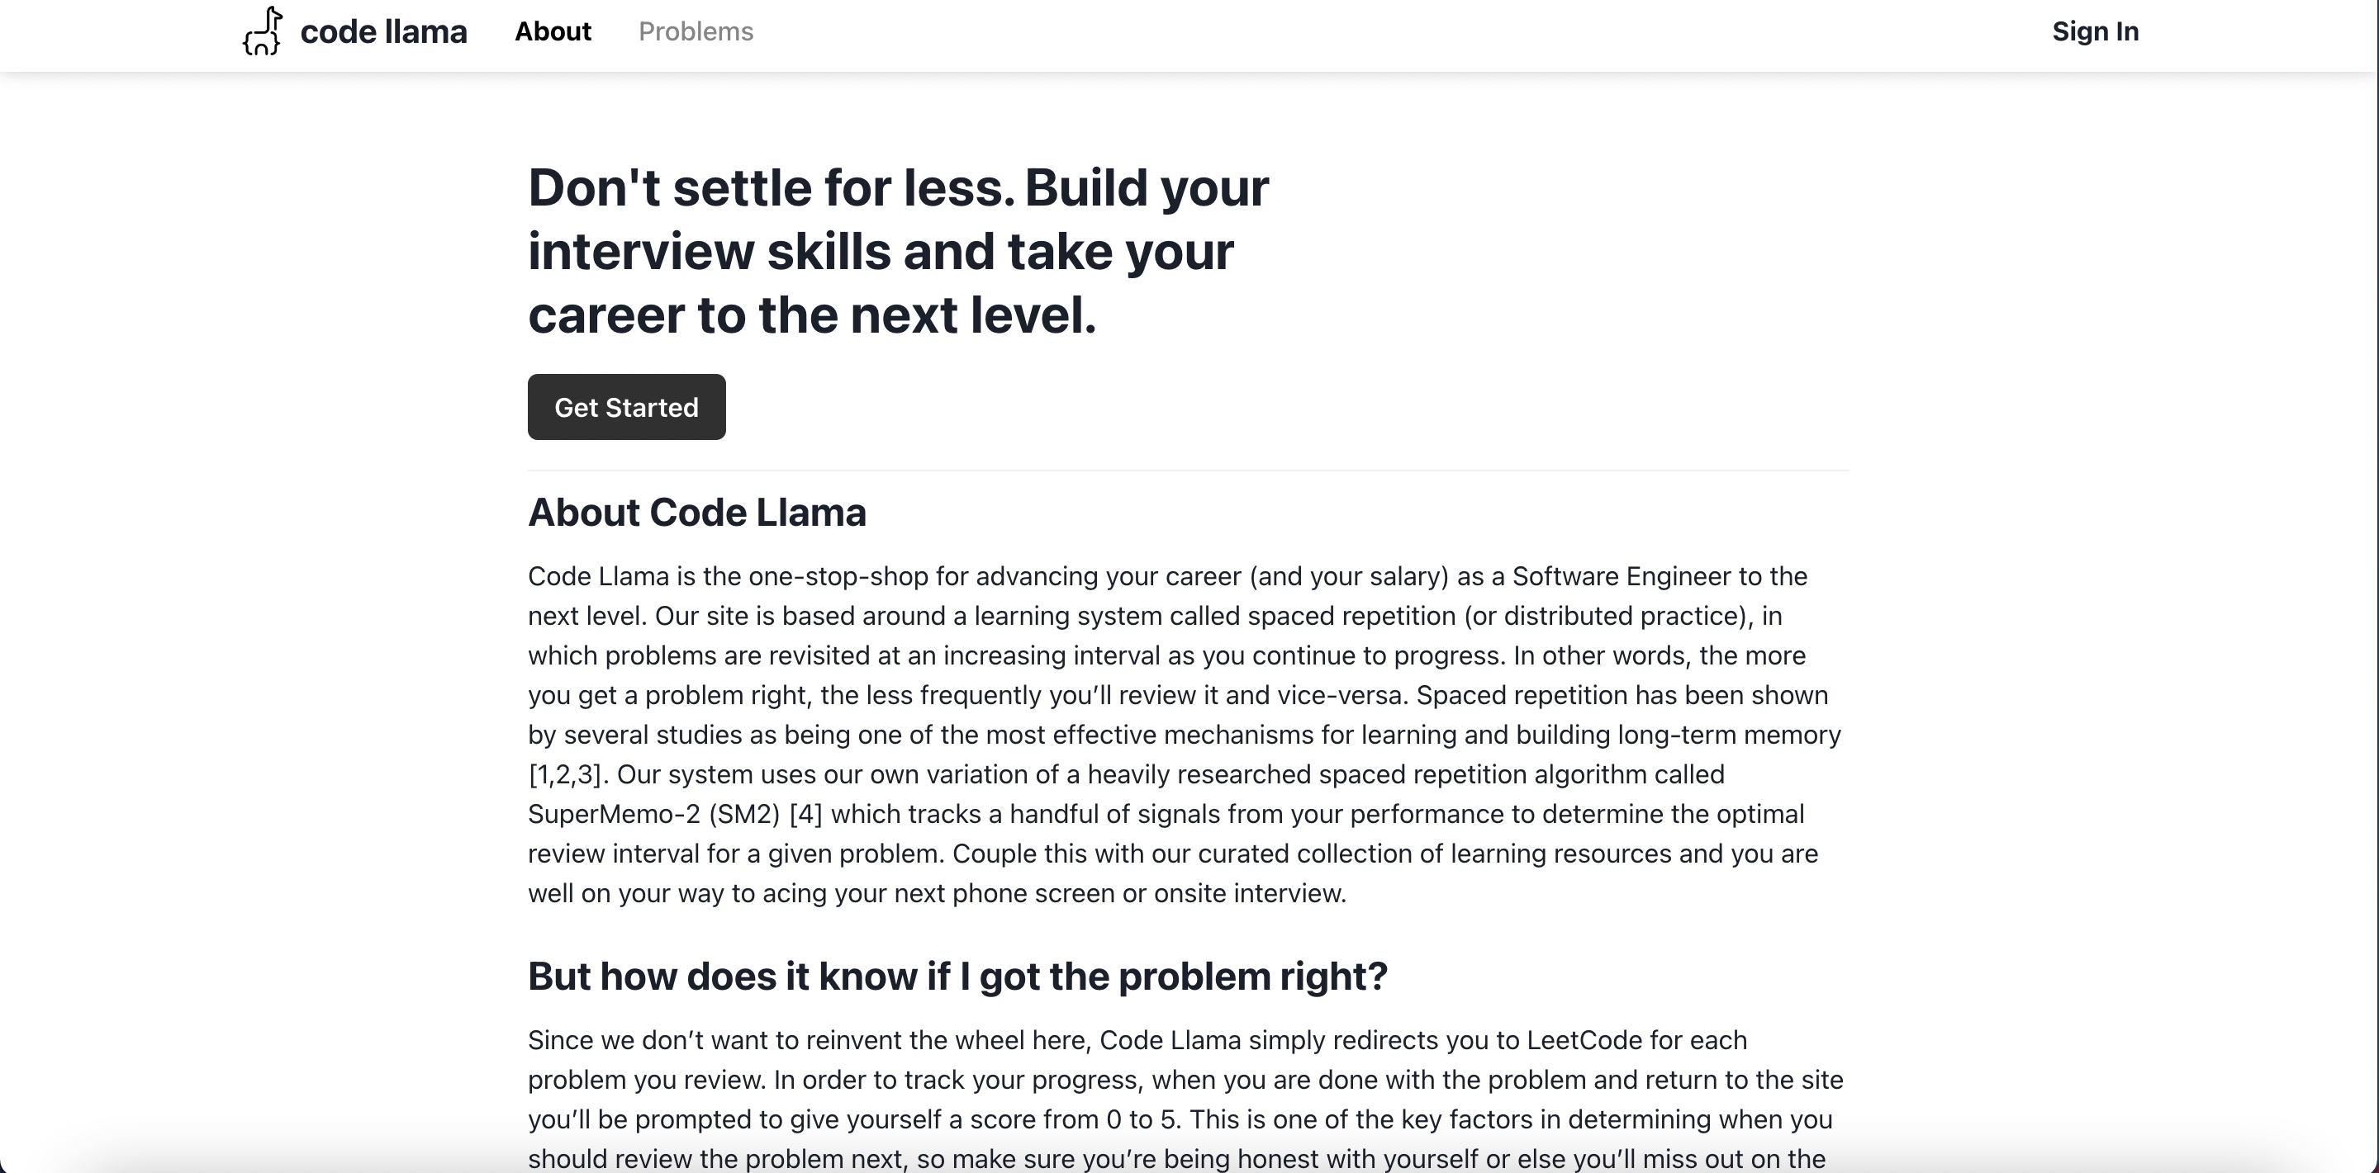Click the "About Code Llama" heading

(x=696, y=512)
